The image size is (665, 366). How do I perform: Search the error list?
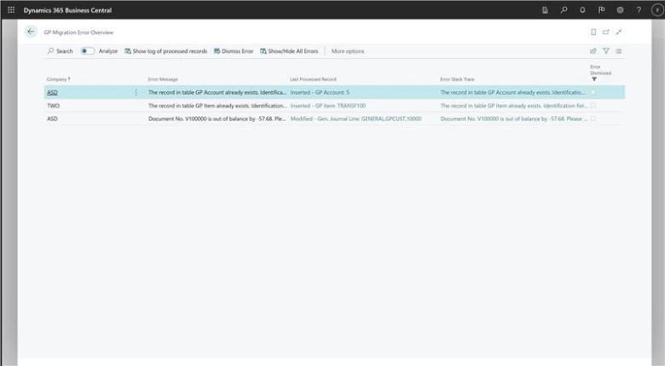61,51
